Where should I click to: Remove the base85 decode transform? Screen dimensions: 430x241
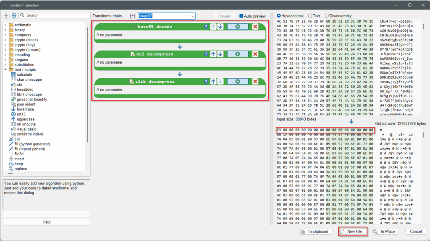point(255,27)
